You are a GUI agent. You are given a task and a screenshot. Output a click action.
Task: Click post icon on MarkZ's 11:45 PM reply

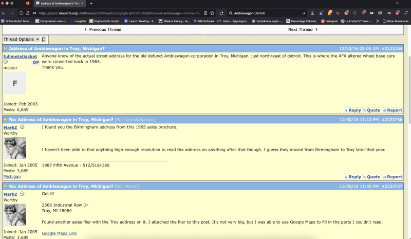(6, 187)
